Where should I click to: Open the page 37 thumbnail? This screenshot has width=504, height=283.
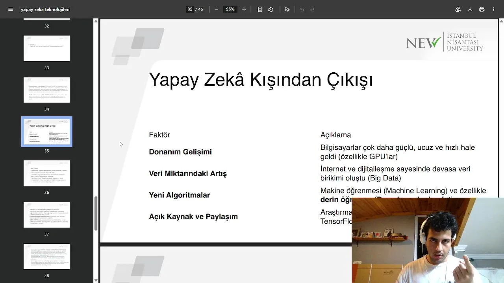coord(47,215)
